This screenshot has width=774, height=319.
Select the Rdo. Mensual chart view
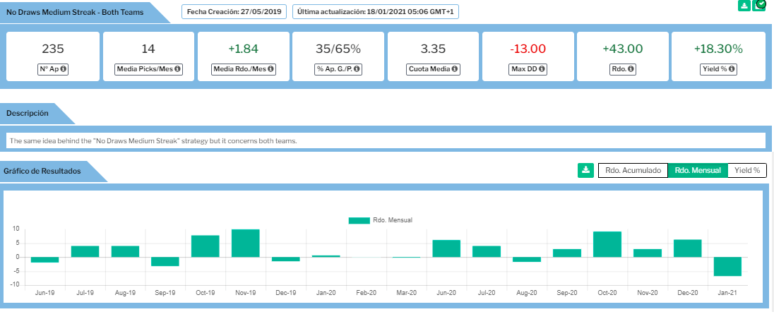click(697, 170)
